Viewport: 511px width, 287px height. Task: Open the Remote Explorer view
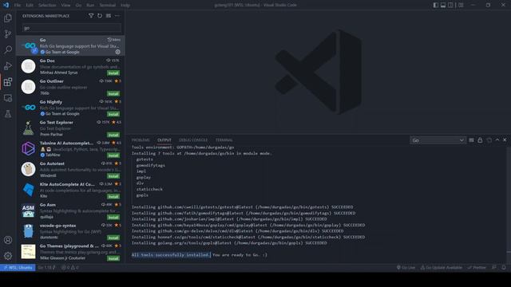pos(8,97)
